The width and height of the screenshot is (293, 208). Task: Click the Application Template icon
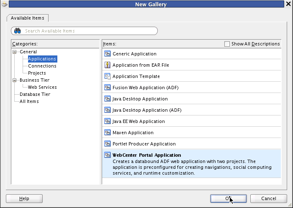(107, 76)
